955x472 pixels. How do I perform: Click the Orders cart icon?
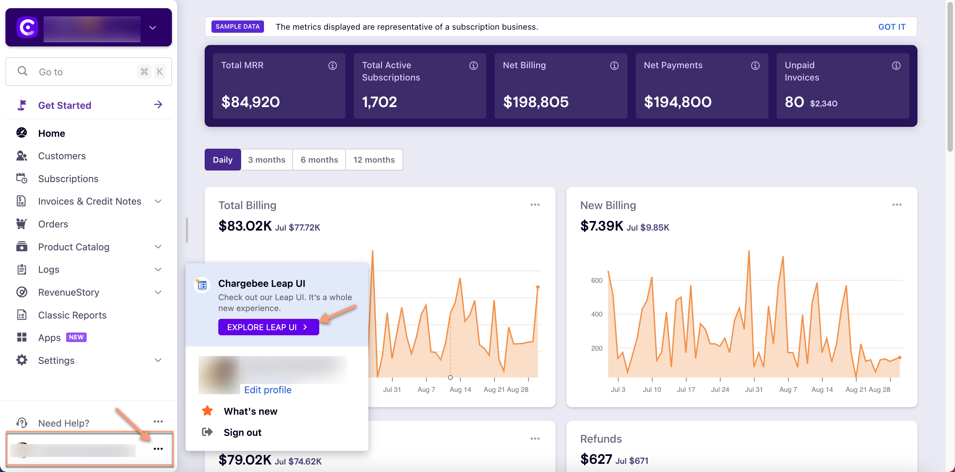point(21,224)
